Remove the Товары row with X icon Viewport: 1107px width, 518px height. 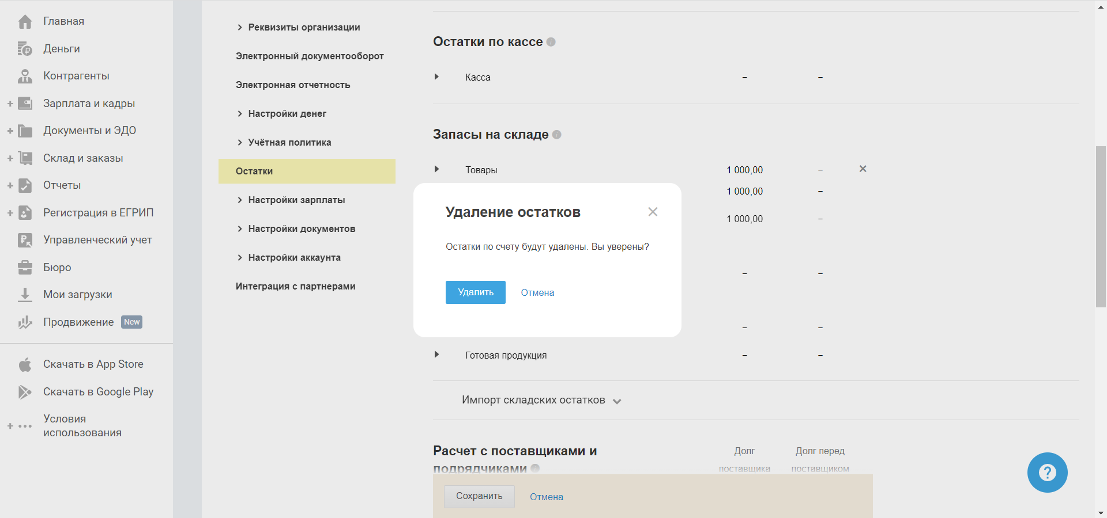pos(863,169)
